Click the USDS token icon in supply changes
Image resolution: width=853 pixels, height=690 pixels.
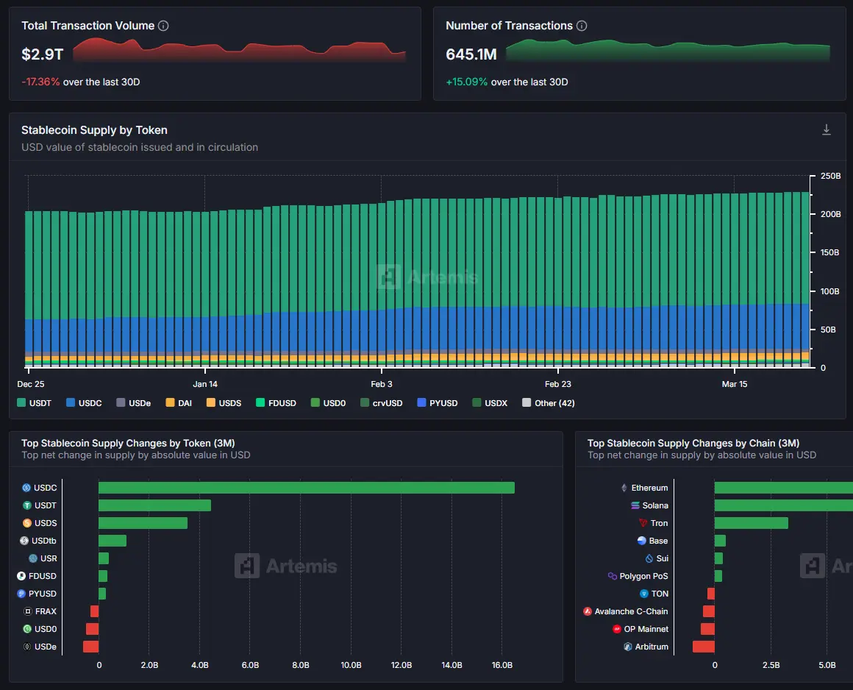click(x=26, y=523)
